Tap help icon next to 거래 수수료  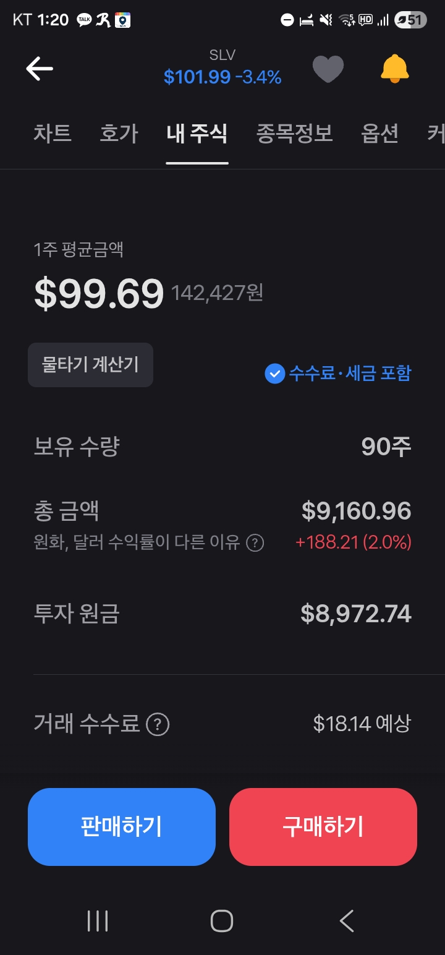(x=158, y=724)
